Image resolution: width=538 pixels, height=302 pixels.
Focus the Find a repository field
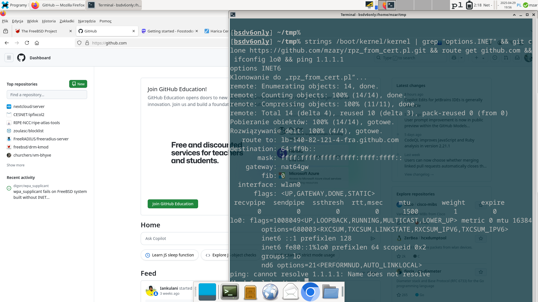(47, 95)
